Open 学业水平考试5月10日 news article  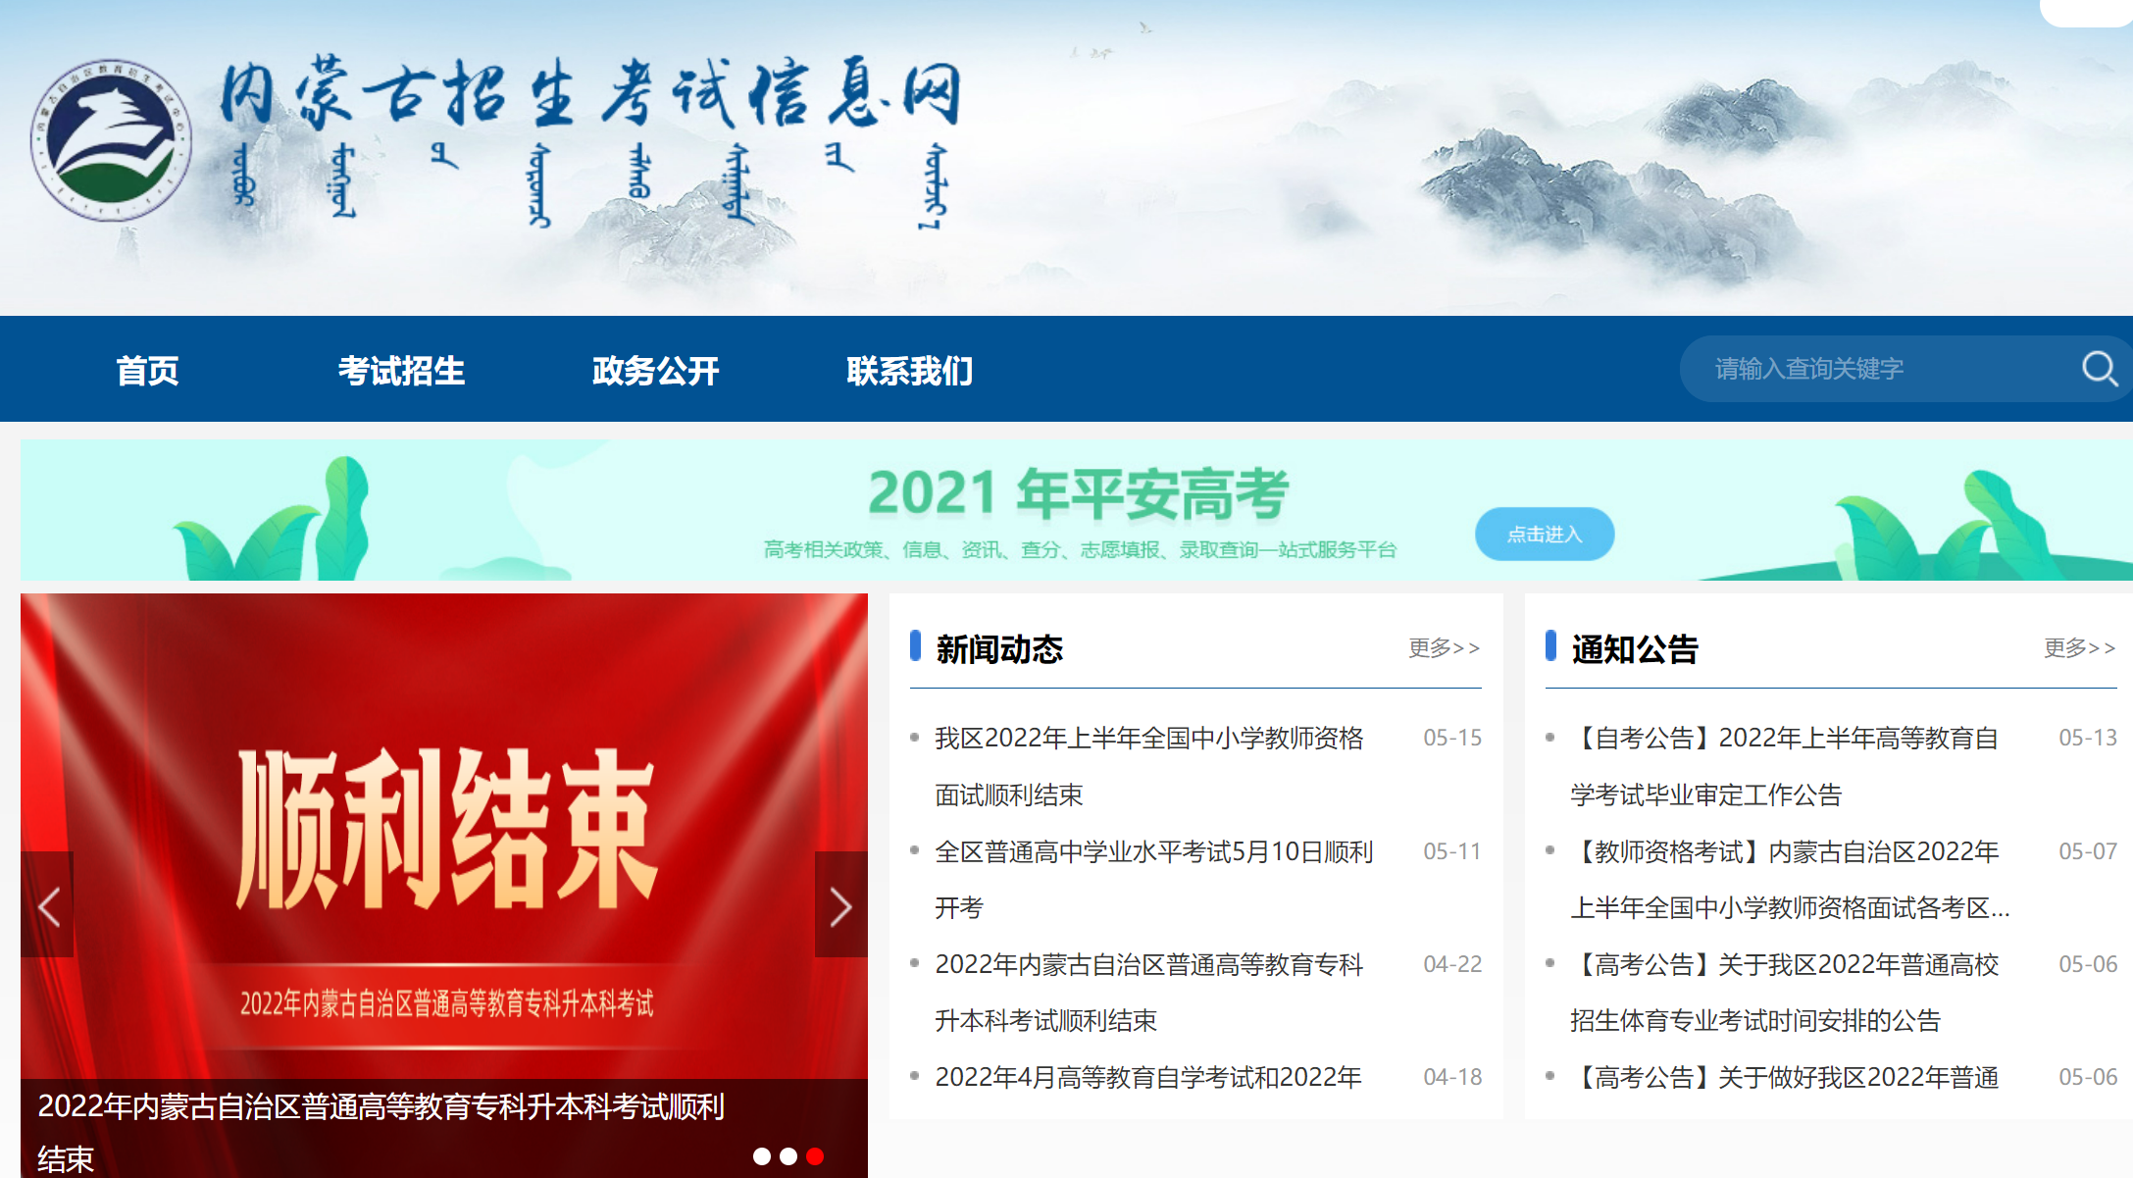tap(1153, 851)
